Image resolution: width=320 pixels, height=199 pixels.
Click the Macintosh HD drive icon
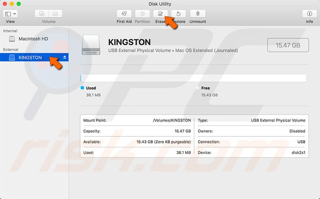(x=12, y=39)
